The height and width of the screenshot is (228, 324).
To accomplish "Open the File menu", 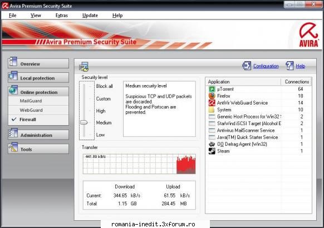I will coord(12,16).
